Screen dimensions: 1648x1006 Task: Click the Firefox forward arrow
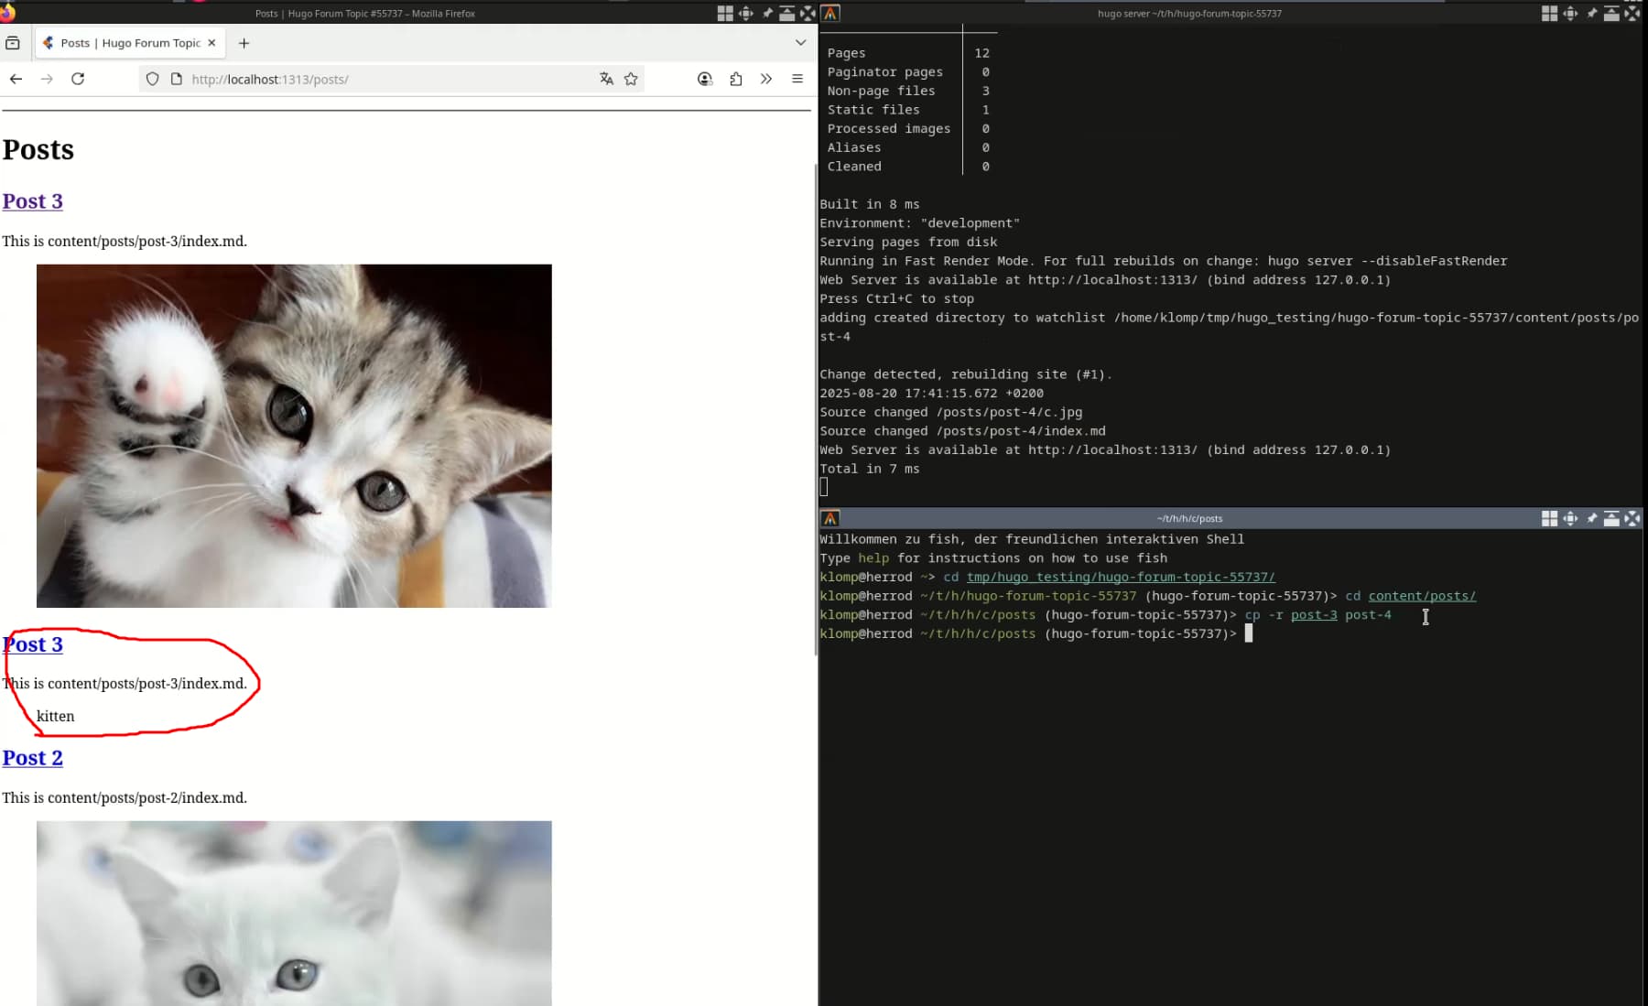click(x=47, y=80)
